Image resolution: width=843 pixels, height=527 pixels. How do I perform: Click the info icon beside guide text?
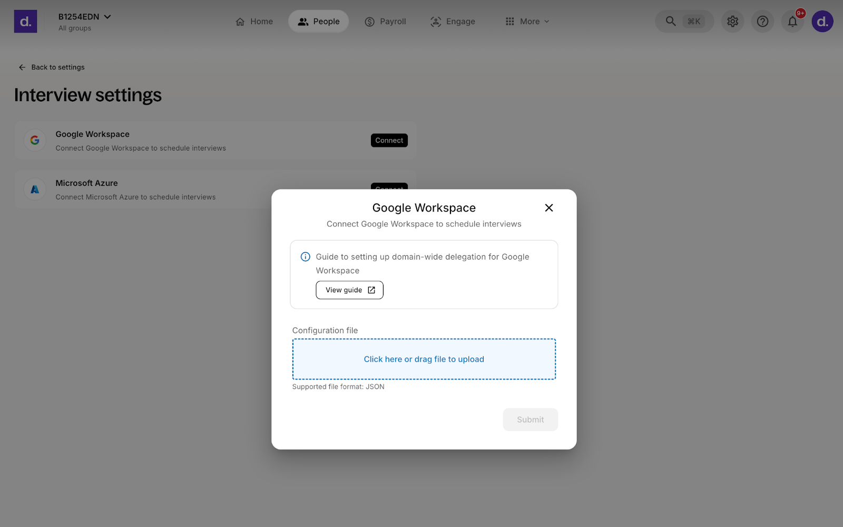(305, 257)
